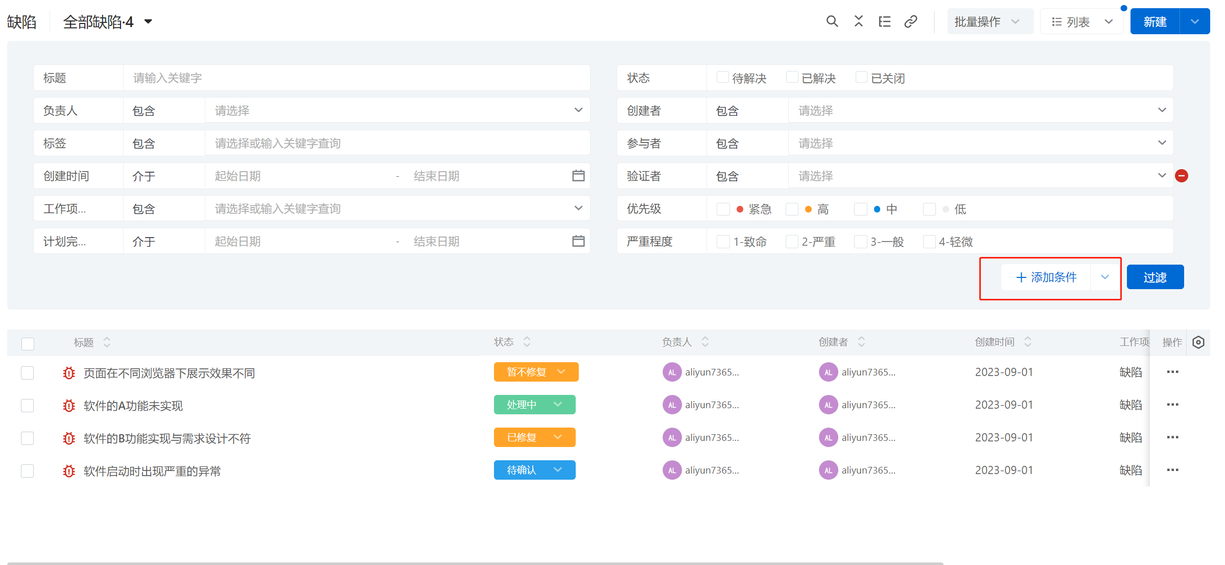Tick the 2-严重 severity checkbox

point(792,242)
